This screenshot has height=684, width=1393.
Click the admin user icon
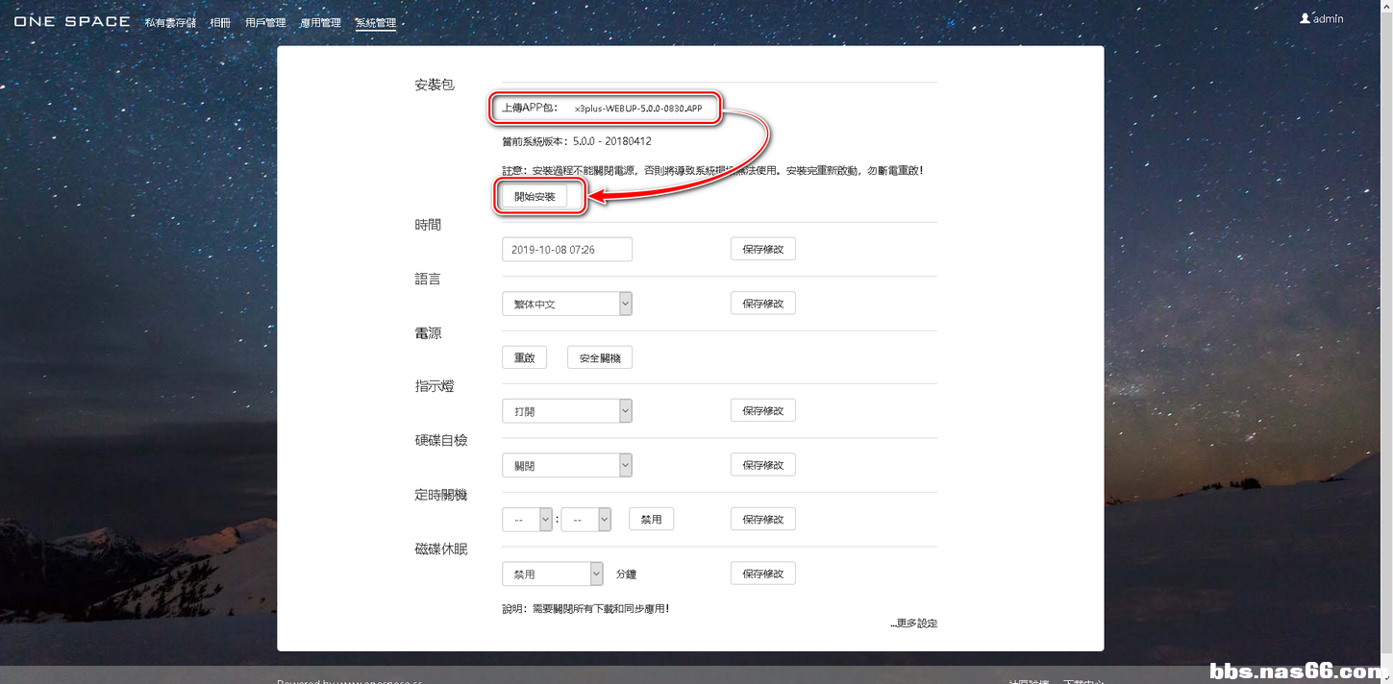(1305, 18)
